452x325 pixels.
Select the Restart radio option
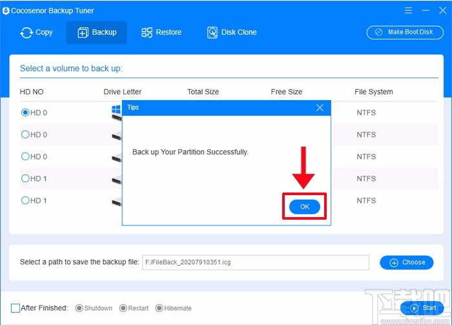pyautogui.click(x=123, y=308)
